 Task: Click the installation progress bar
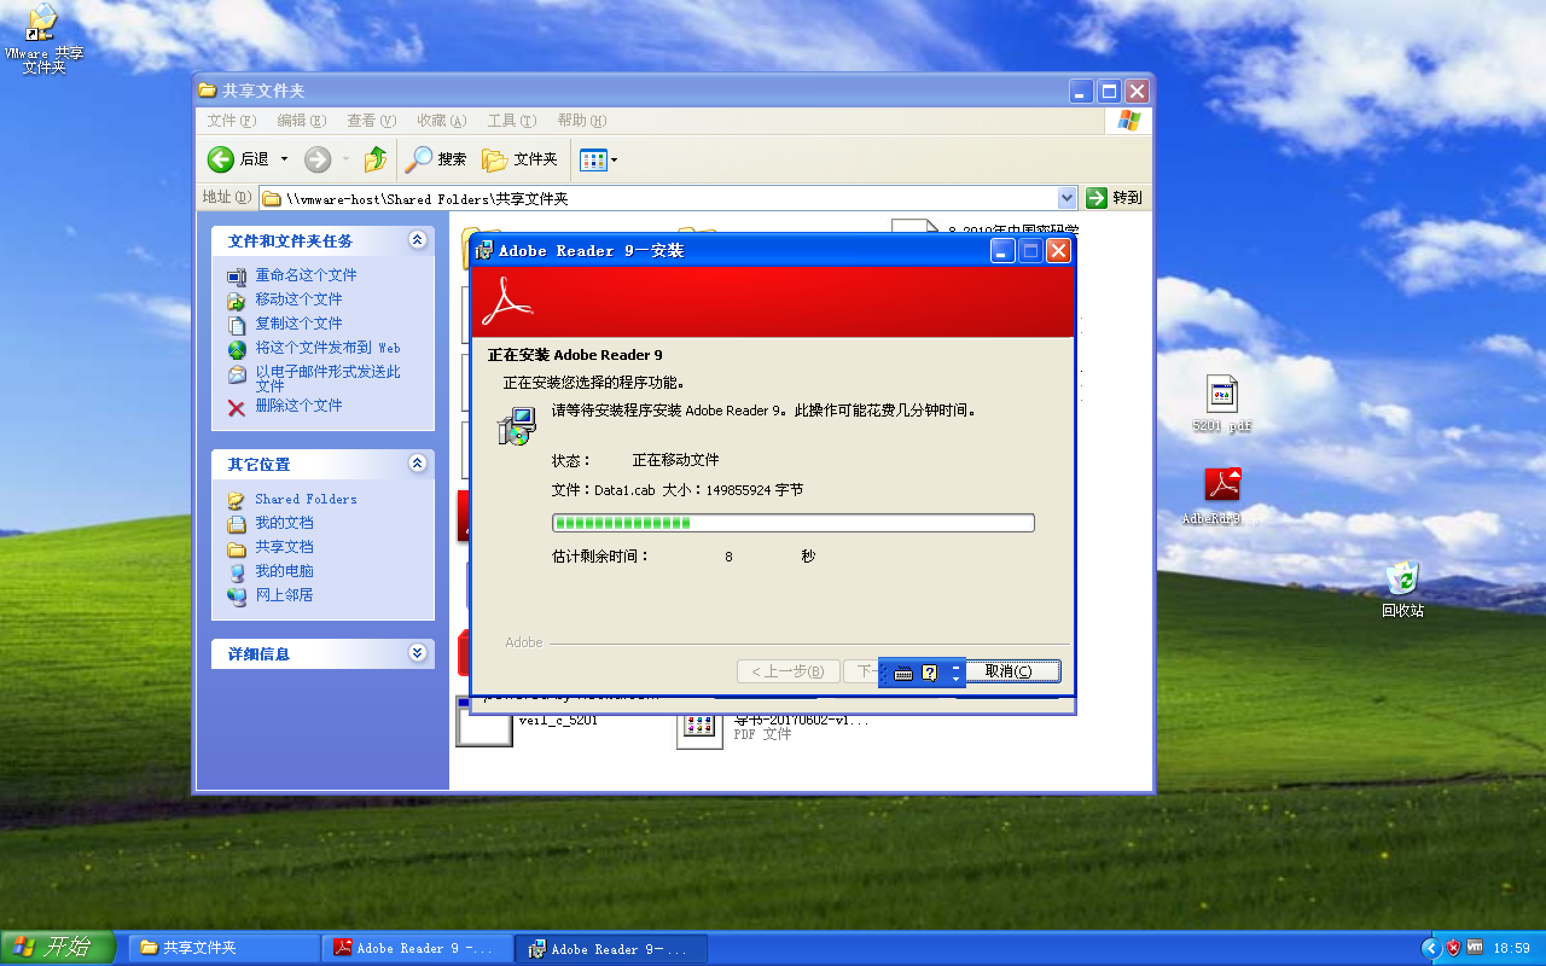(x=793, y=523)
